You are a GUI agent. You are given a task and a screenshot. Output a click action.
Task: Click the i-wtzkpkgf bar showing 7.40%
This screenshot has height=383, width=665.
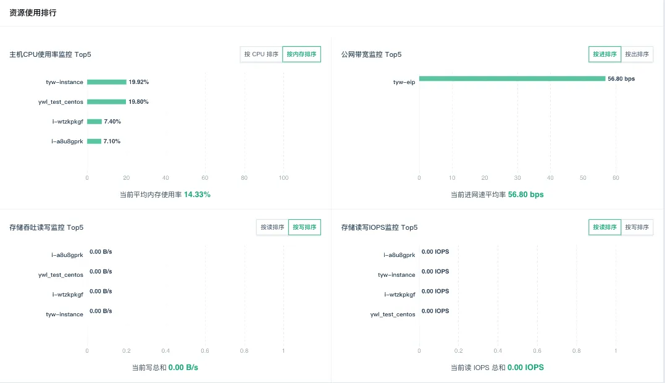click(x=94, y=122)
